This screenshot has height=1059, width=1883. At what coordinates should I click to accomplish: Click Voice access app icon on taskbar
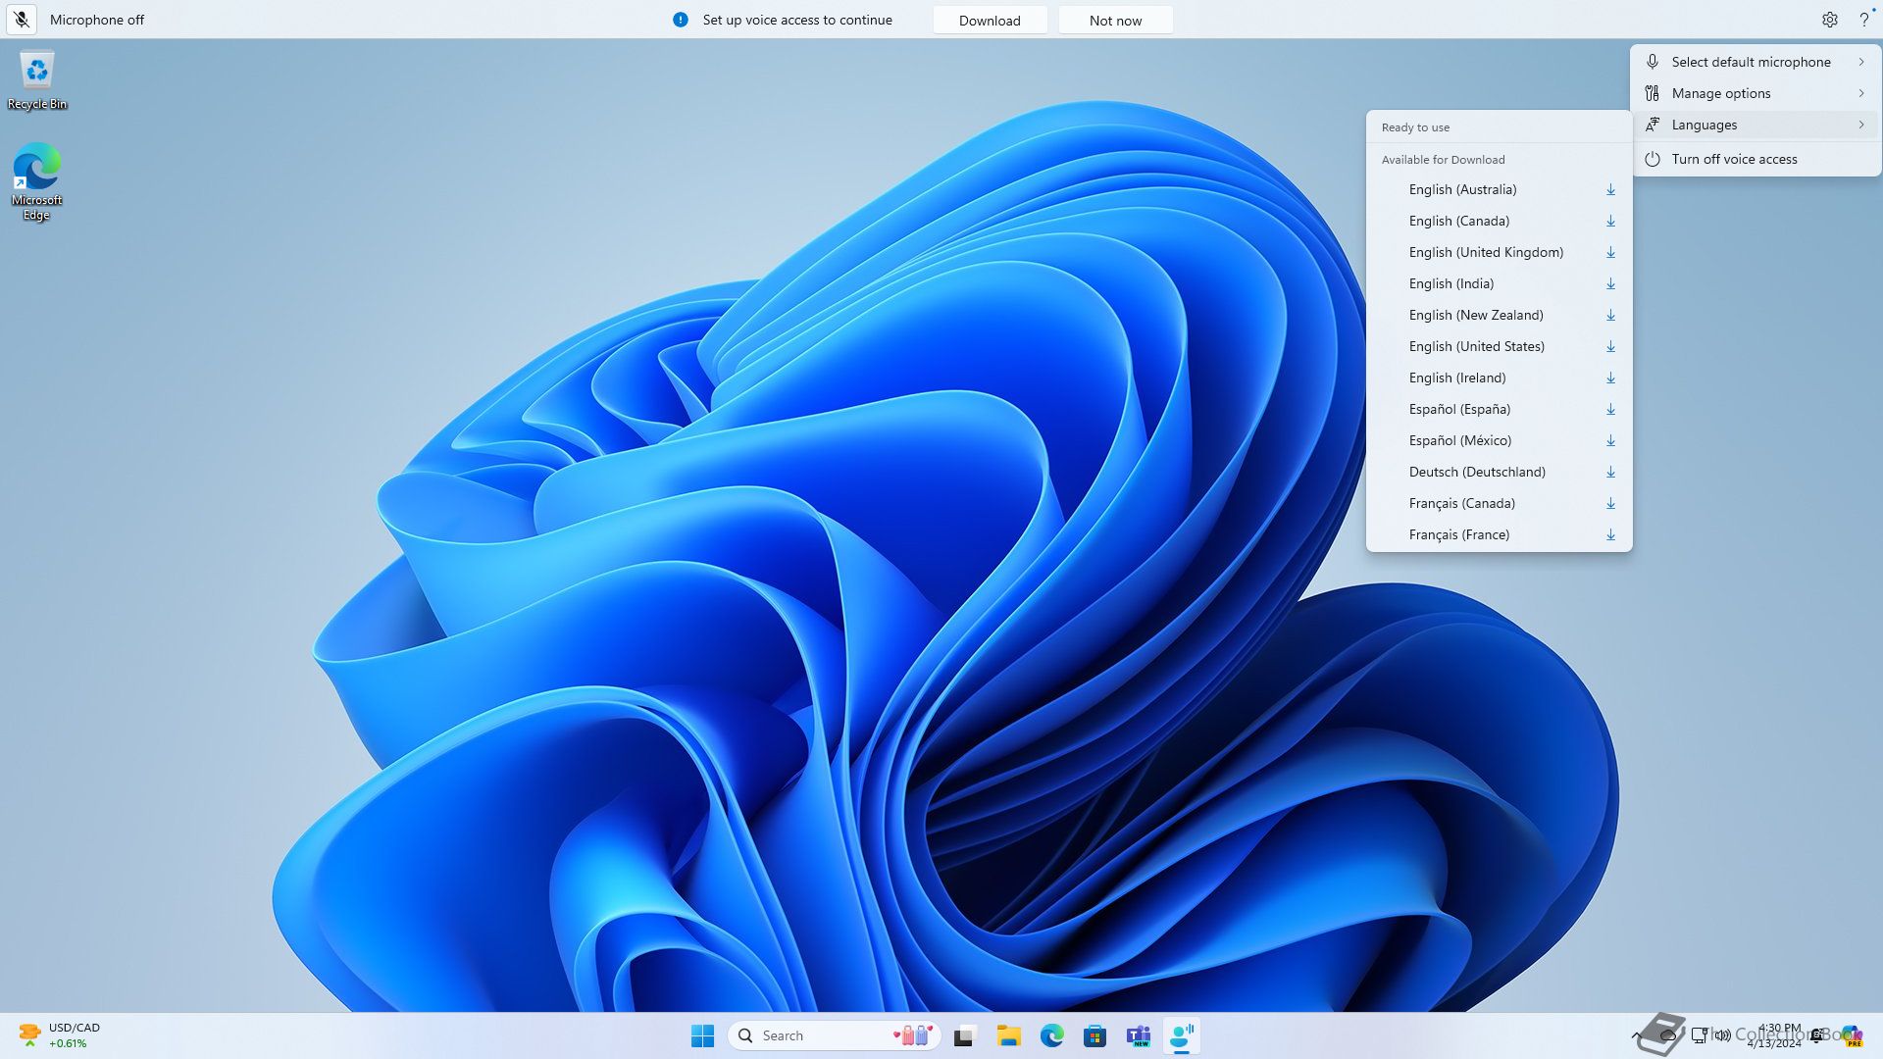[x=1182, y=1035]
